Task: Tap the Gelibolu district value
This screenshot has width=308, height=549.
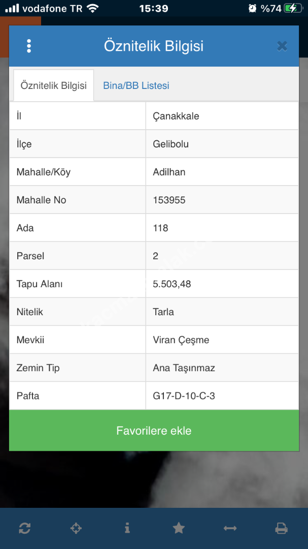Action: click(x=170, y=144)
